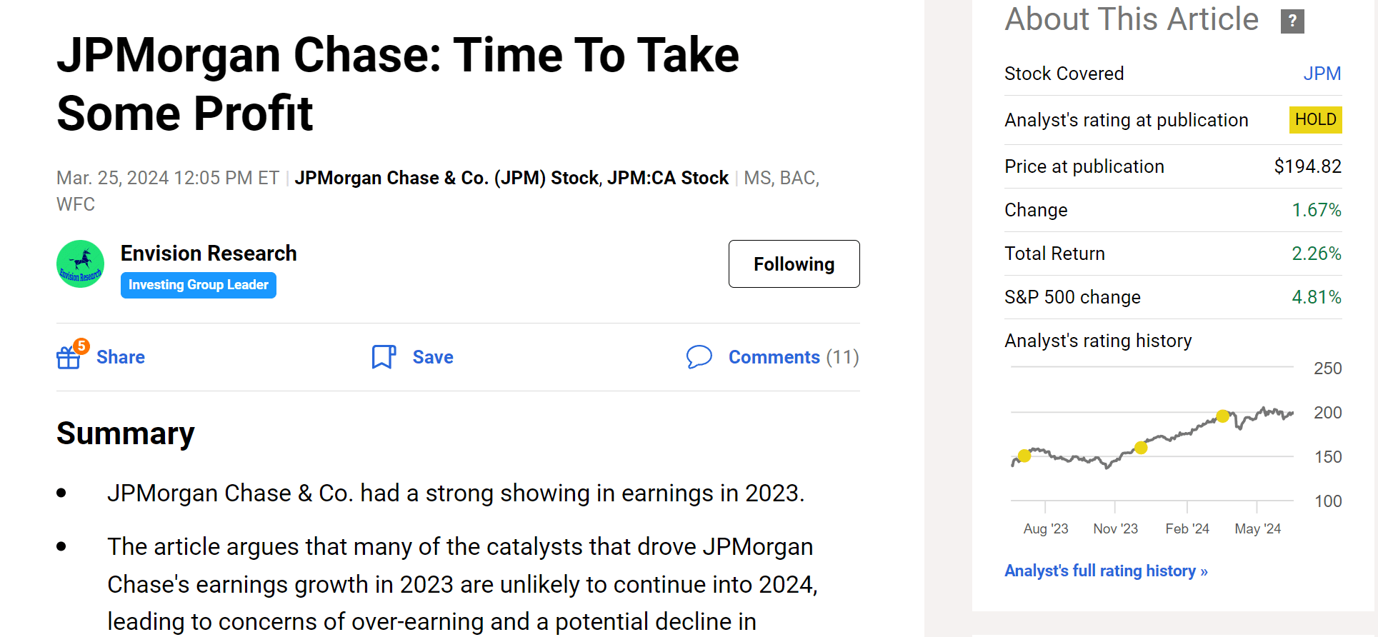Image resolution: width=1378 pixels, height=637 pixels.
Task: Open the JPM stock covered link
Action: point(1322,74)
